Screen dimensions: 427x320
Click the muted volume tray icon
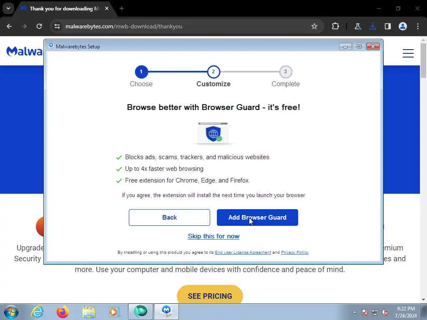[385, 312]
